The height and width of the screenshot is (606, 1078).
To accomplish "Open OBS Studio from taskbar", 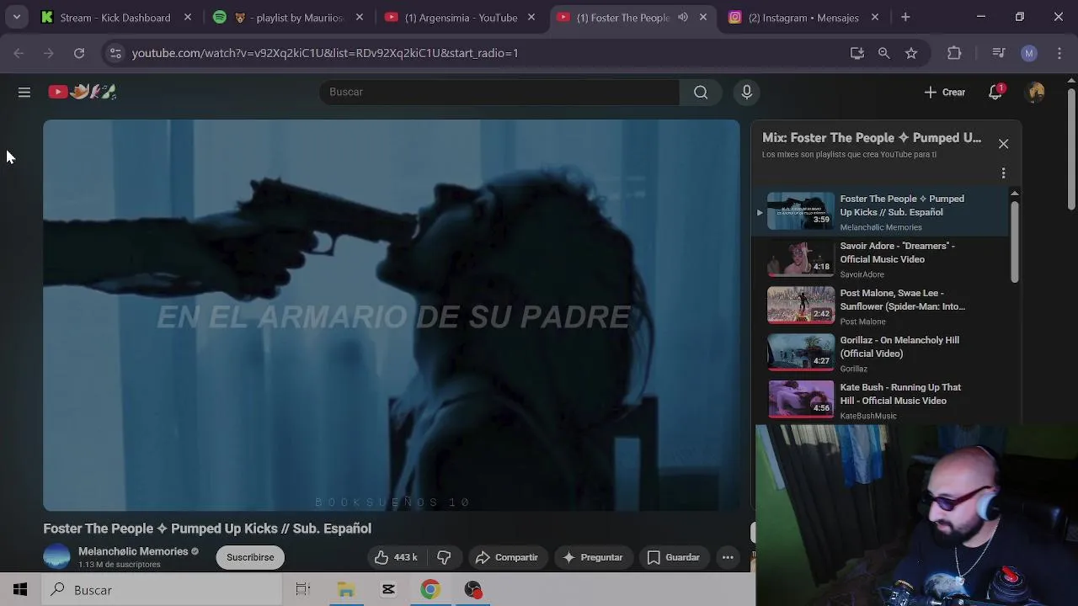I will coord(473,590).
